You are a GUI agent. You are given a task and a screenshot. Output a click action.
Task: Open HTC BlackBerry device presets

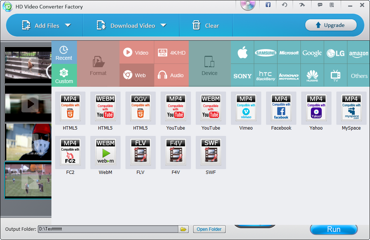coord(265,75)
